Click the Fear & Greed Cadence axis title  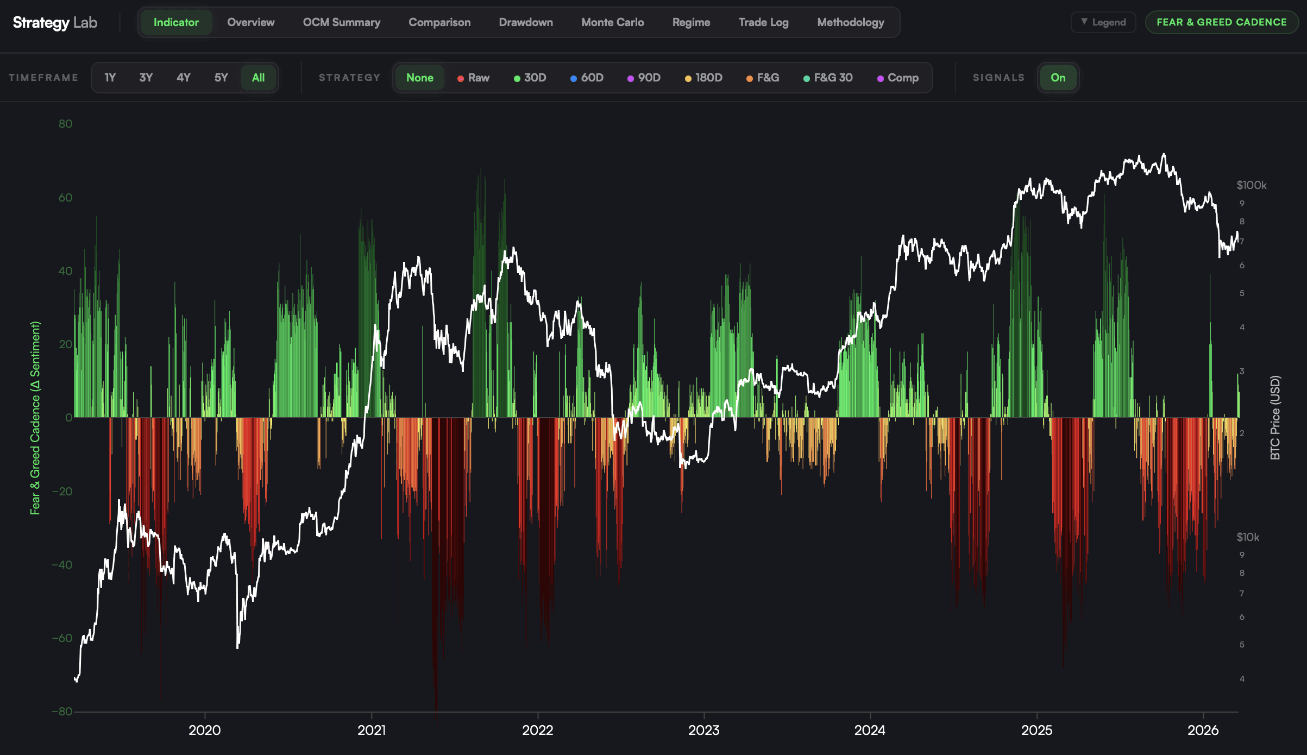(35, 418)
